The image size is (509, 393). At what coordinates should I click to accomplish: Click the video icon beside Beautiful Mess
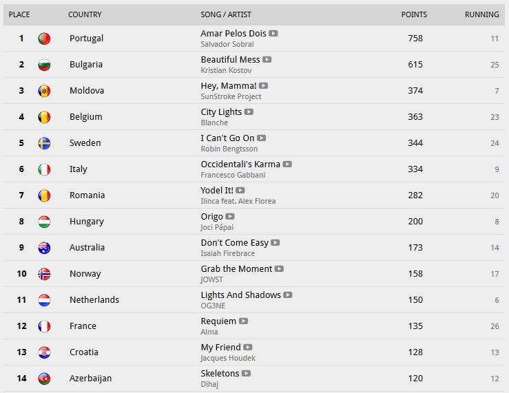pyautogui.click(x=267, y=59)
